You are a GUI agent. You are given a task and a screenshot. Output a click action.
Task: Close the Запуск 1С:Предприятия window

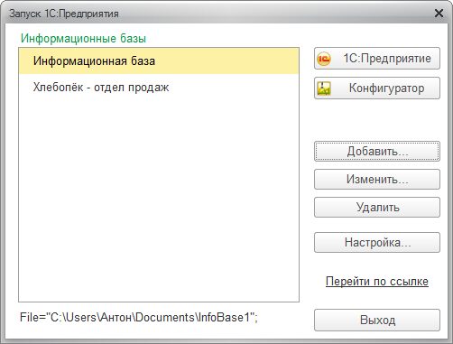439,14
